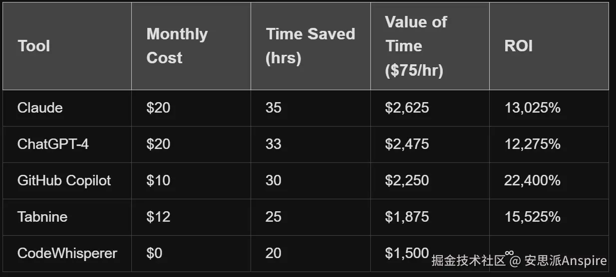Click ChatGPT-4's 33 hours cell

click(x=274, y=144)
